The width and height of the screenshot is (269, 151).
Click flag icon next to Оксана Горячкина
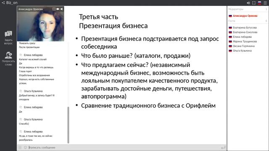[x=230, y=46]
